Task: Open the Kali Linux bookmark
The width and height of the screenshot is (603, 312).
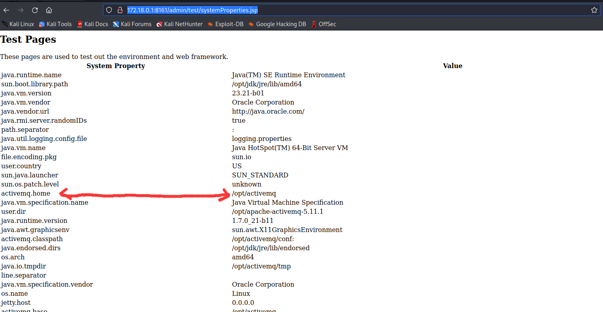Action: tap(18, 24)
